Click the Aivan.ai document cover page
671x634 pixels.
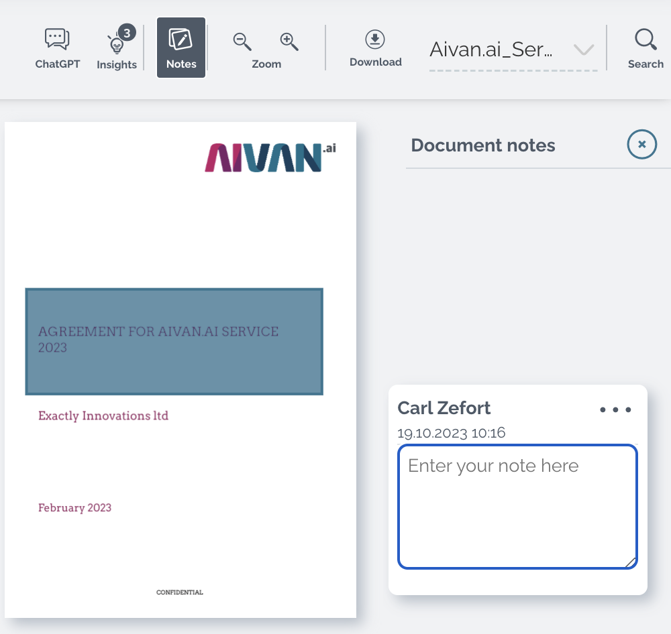(180, 370)
